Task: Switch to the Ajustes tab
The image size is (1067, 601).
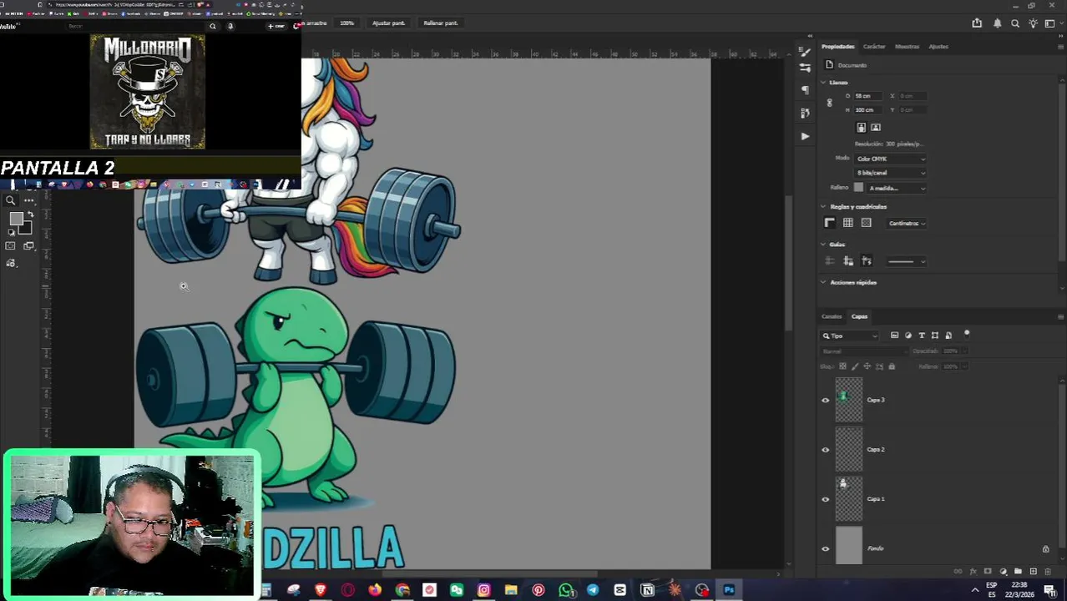Action: click(x=938, y=47)
